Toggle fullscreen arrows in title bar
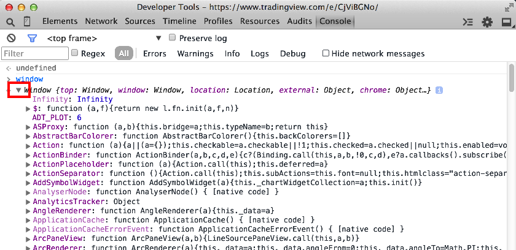 click(x=508, y=7)
